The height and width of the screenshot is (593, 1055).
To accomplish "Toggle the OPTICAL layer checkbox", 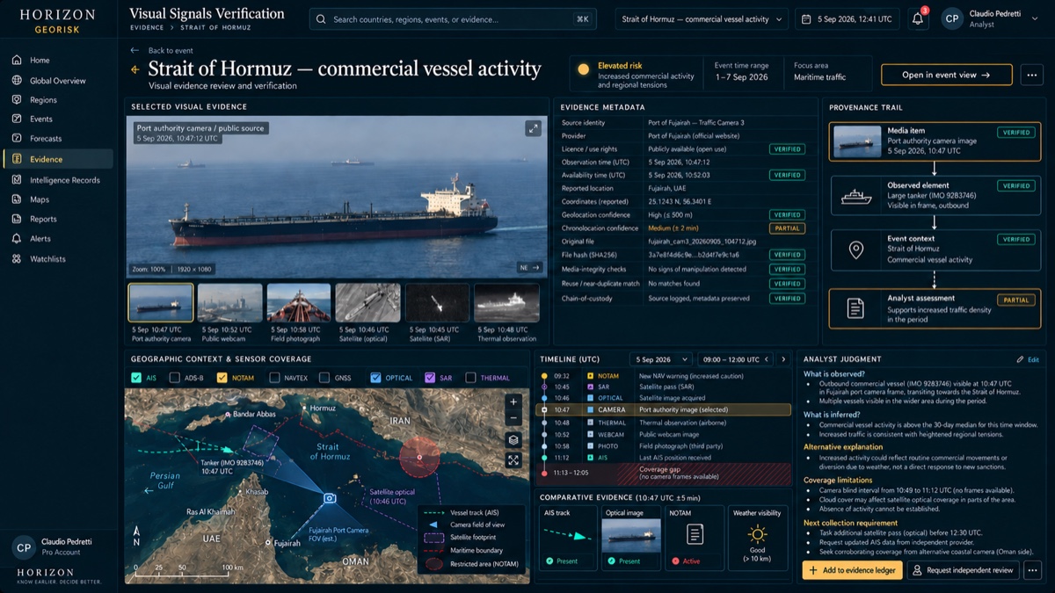I will click(375, 378).
